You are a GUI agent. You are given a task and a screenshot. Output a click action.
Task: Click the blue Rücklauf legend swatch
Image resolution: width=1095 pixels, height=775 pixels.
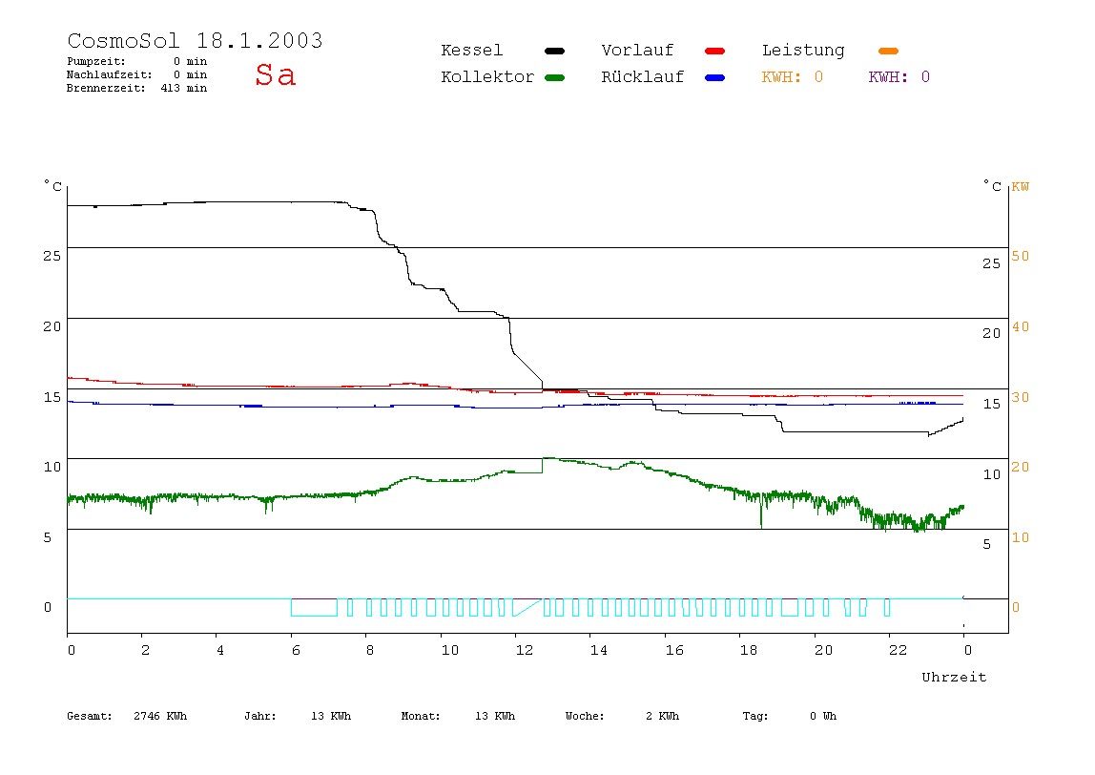point(714,77)
